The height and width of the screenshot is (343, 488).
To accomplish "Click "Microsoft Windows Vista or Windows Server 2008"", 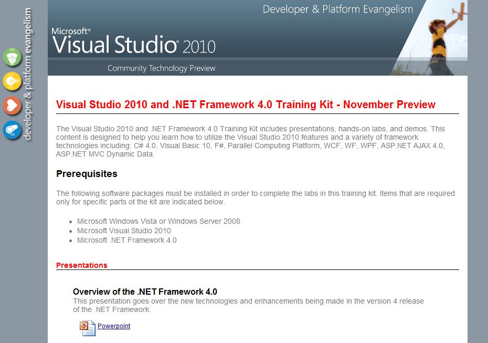I will pos(158,221).
